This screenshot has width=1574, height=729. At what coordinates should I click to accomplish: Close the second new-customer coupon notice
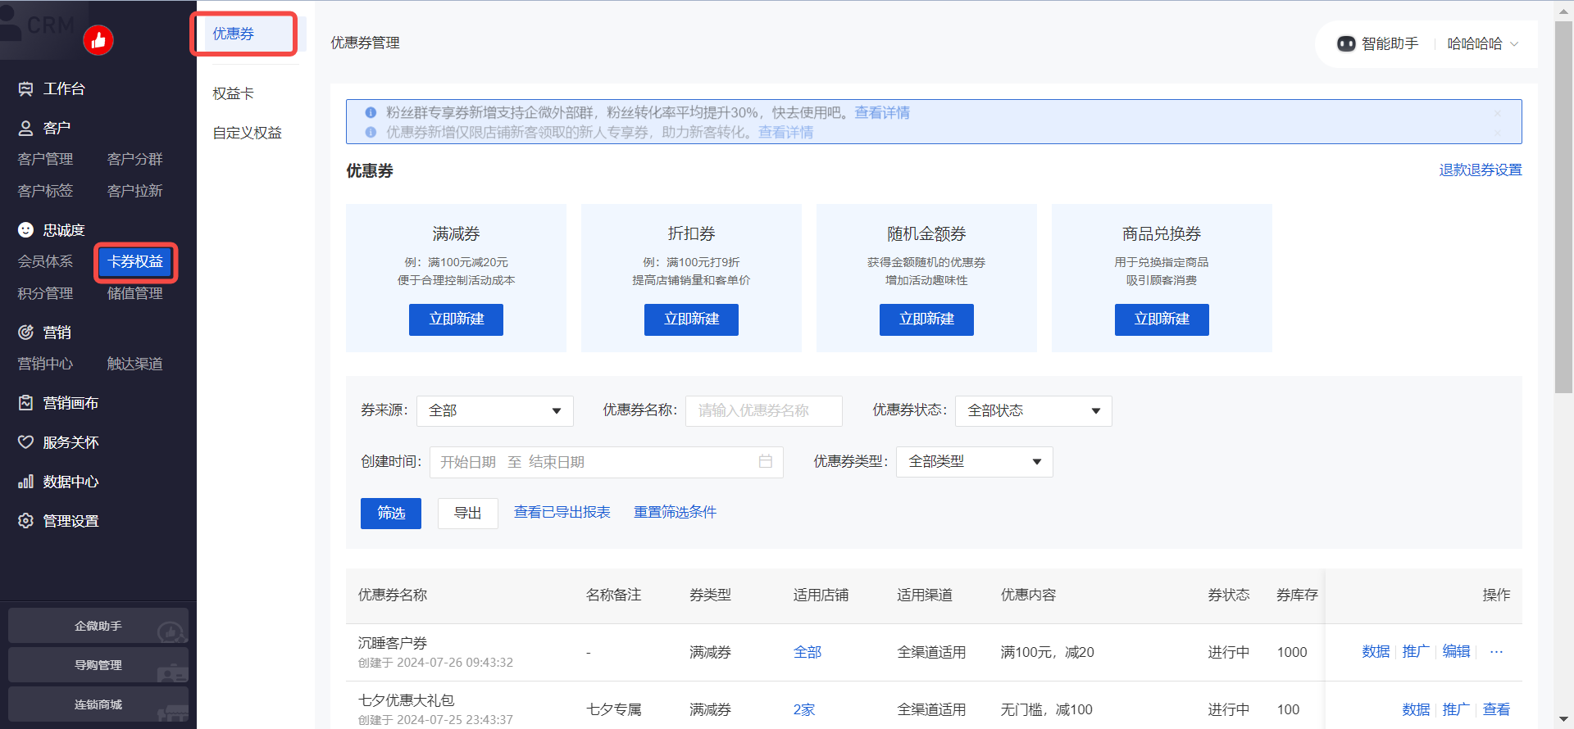(1498, 133)
